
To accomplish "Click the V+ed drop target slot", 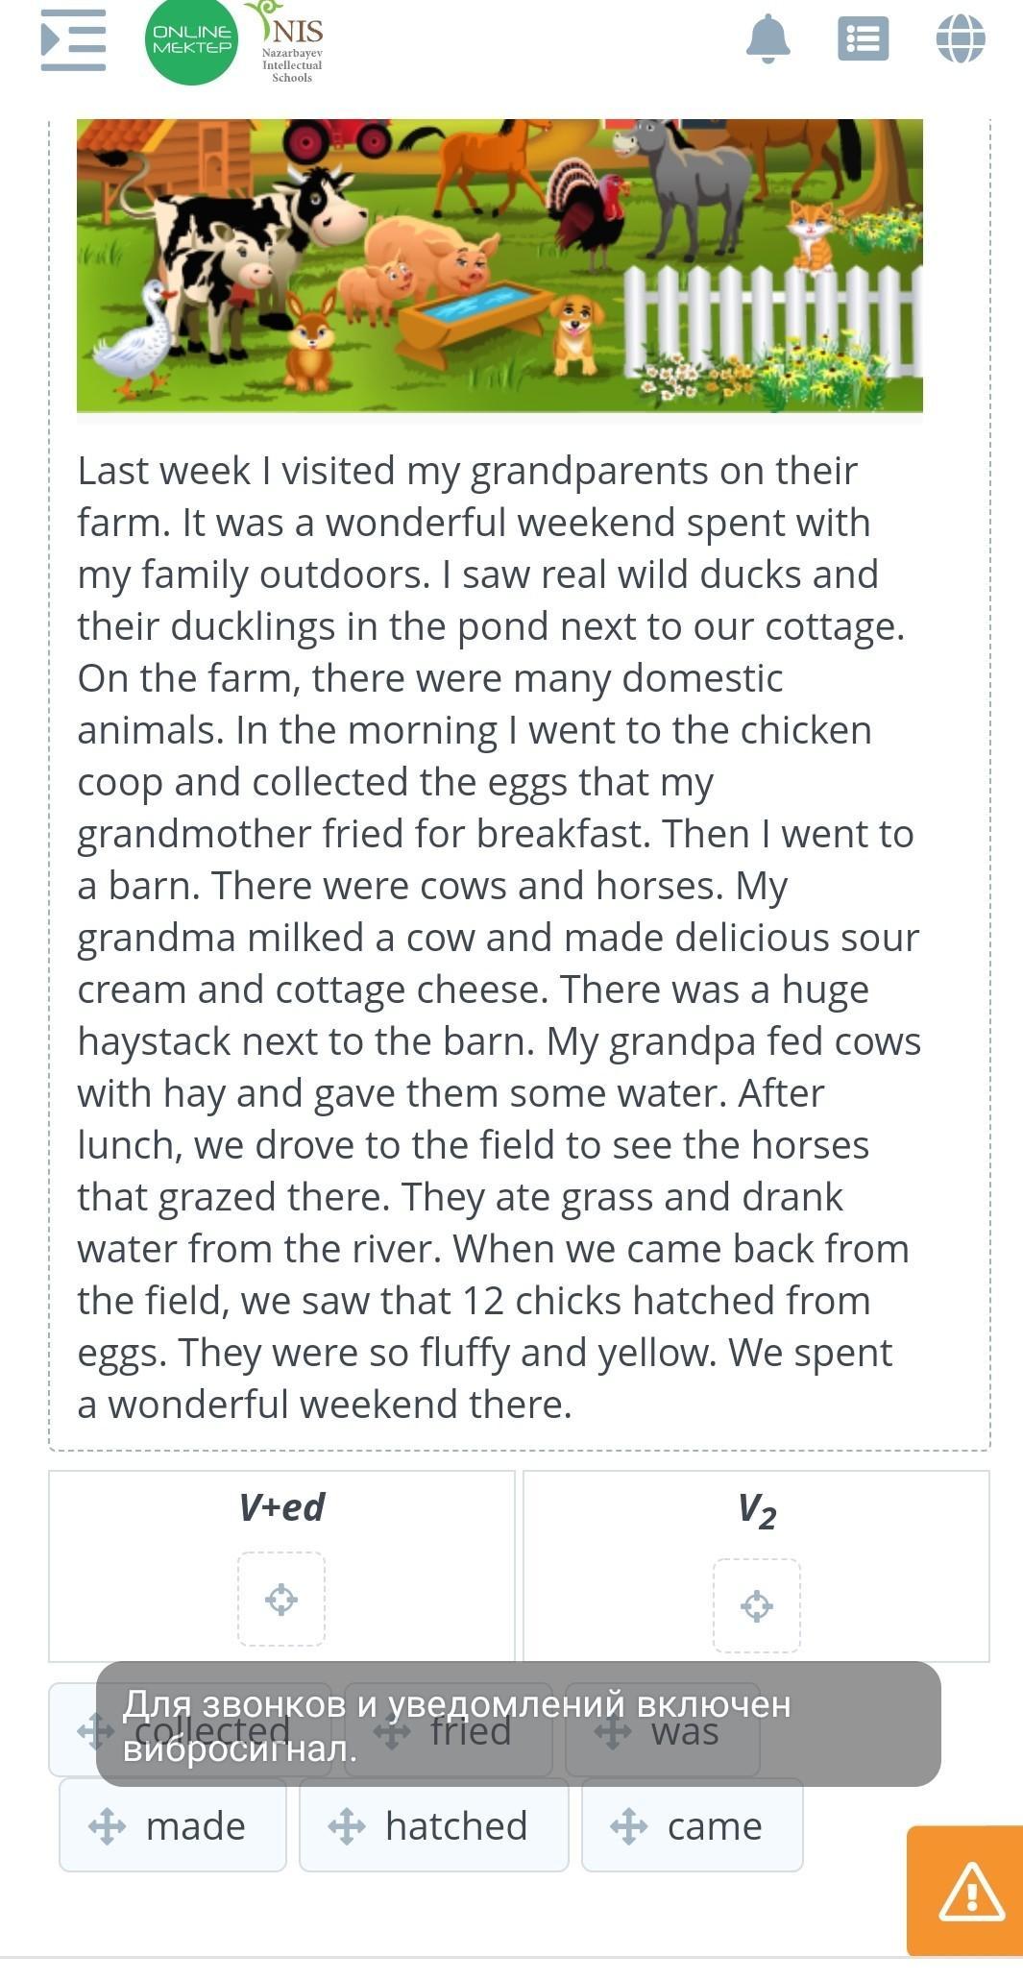I will point(281,1600).
